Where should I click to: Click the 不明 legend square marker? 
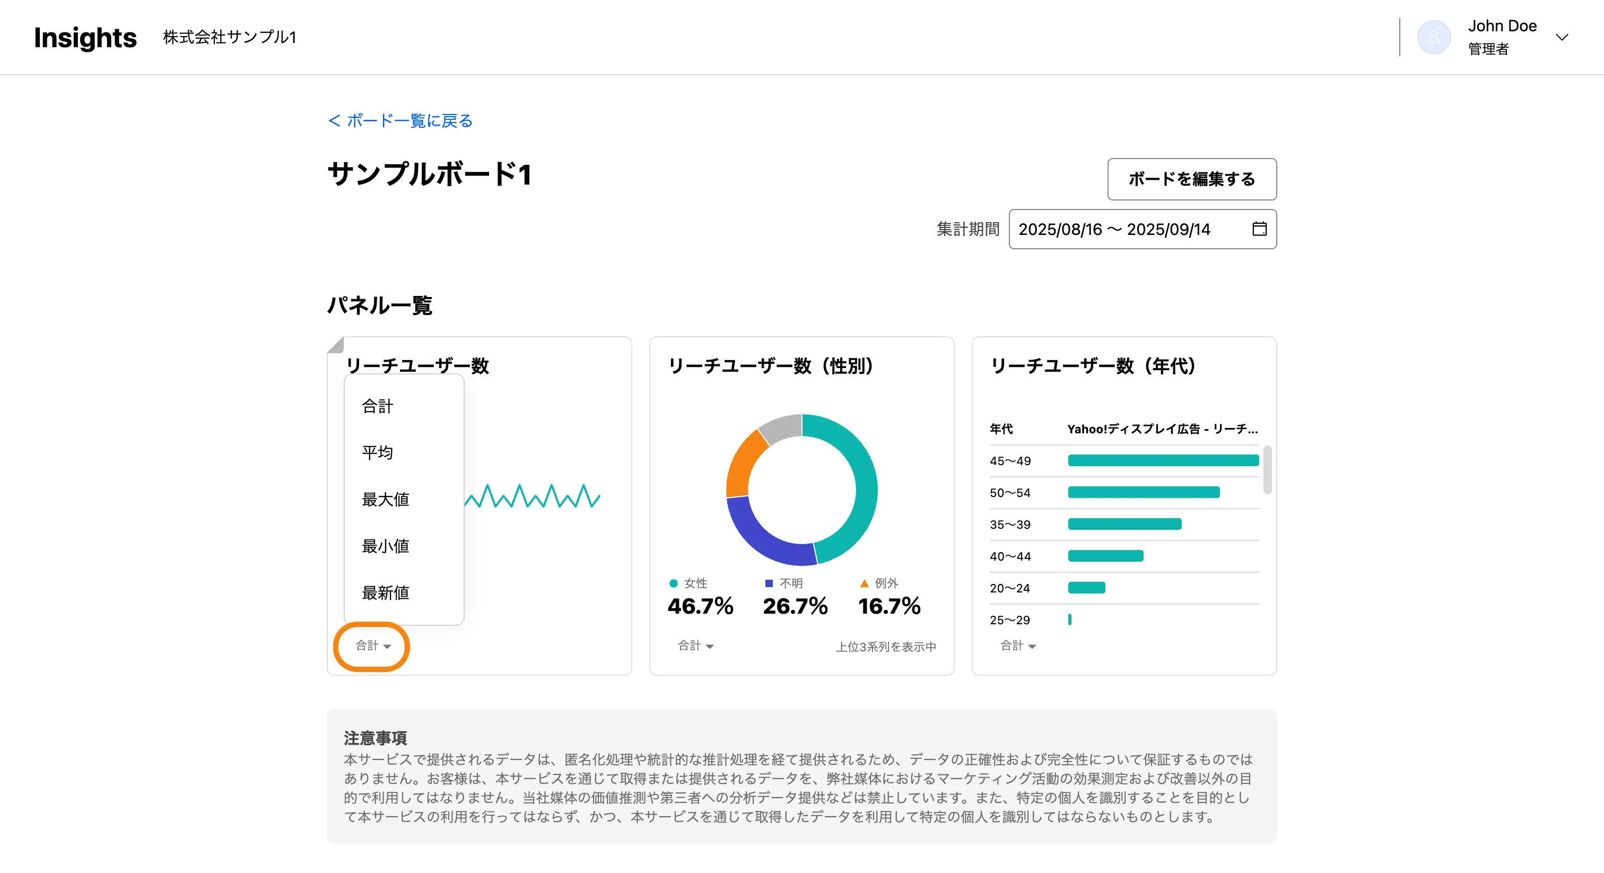point(769,583)
